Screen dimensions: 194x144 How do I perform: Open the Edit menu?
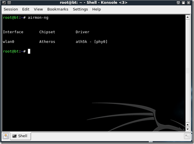click(26, 9)
